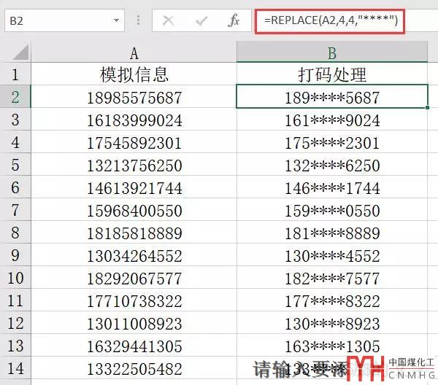Open the formula bar options dots handle

[x=138, y=20]
